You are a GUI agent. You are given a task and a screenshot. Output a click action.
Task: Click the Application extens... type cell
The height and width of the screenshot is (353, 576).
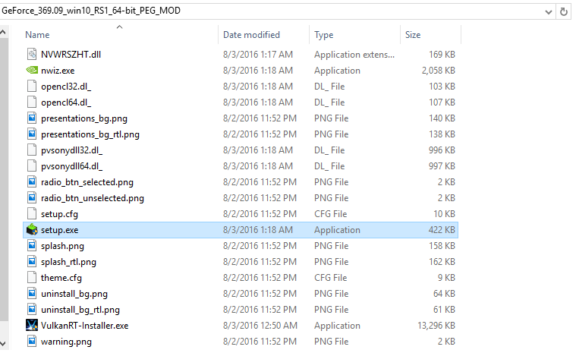pyautogui.click(x=354, y=55)
